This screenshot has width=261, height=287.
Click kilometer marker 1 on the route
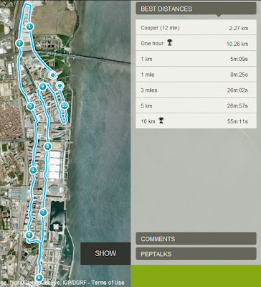click(x=29, y=27)
